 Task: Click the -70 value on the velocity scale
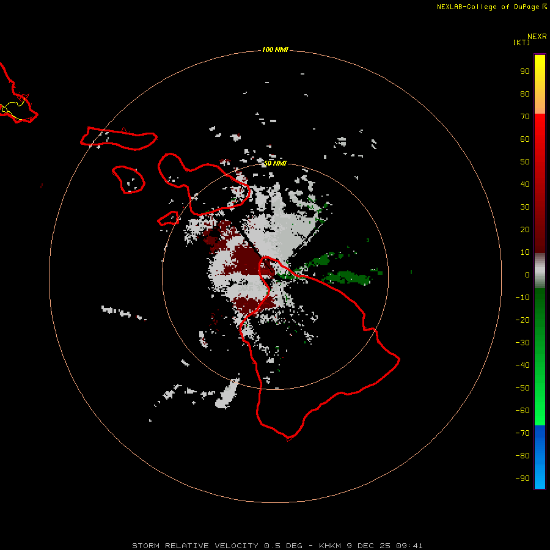(522, 433)
